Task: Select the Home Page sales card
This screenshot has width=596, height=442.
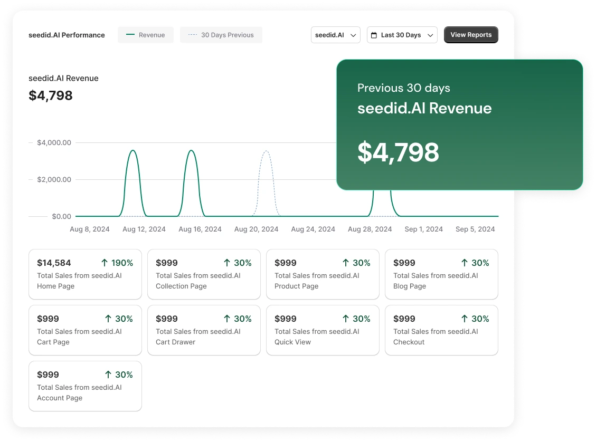Action: click(x=85, y=274)
